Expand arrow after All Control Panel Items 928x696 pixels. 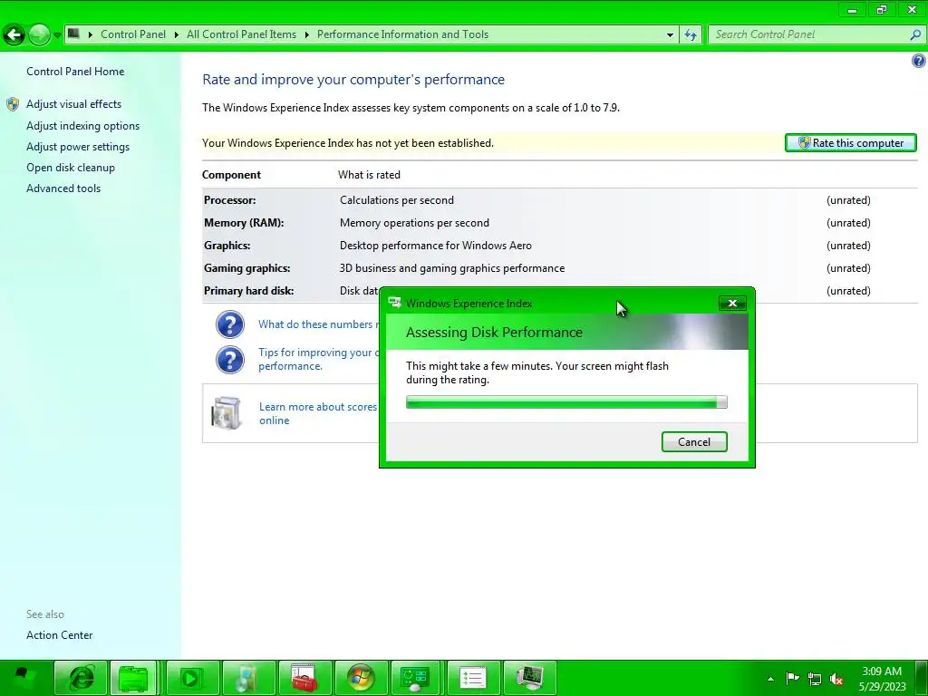[x=306, y=35]
